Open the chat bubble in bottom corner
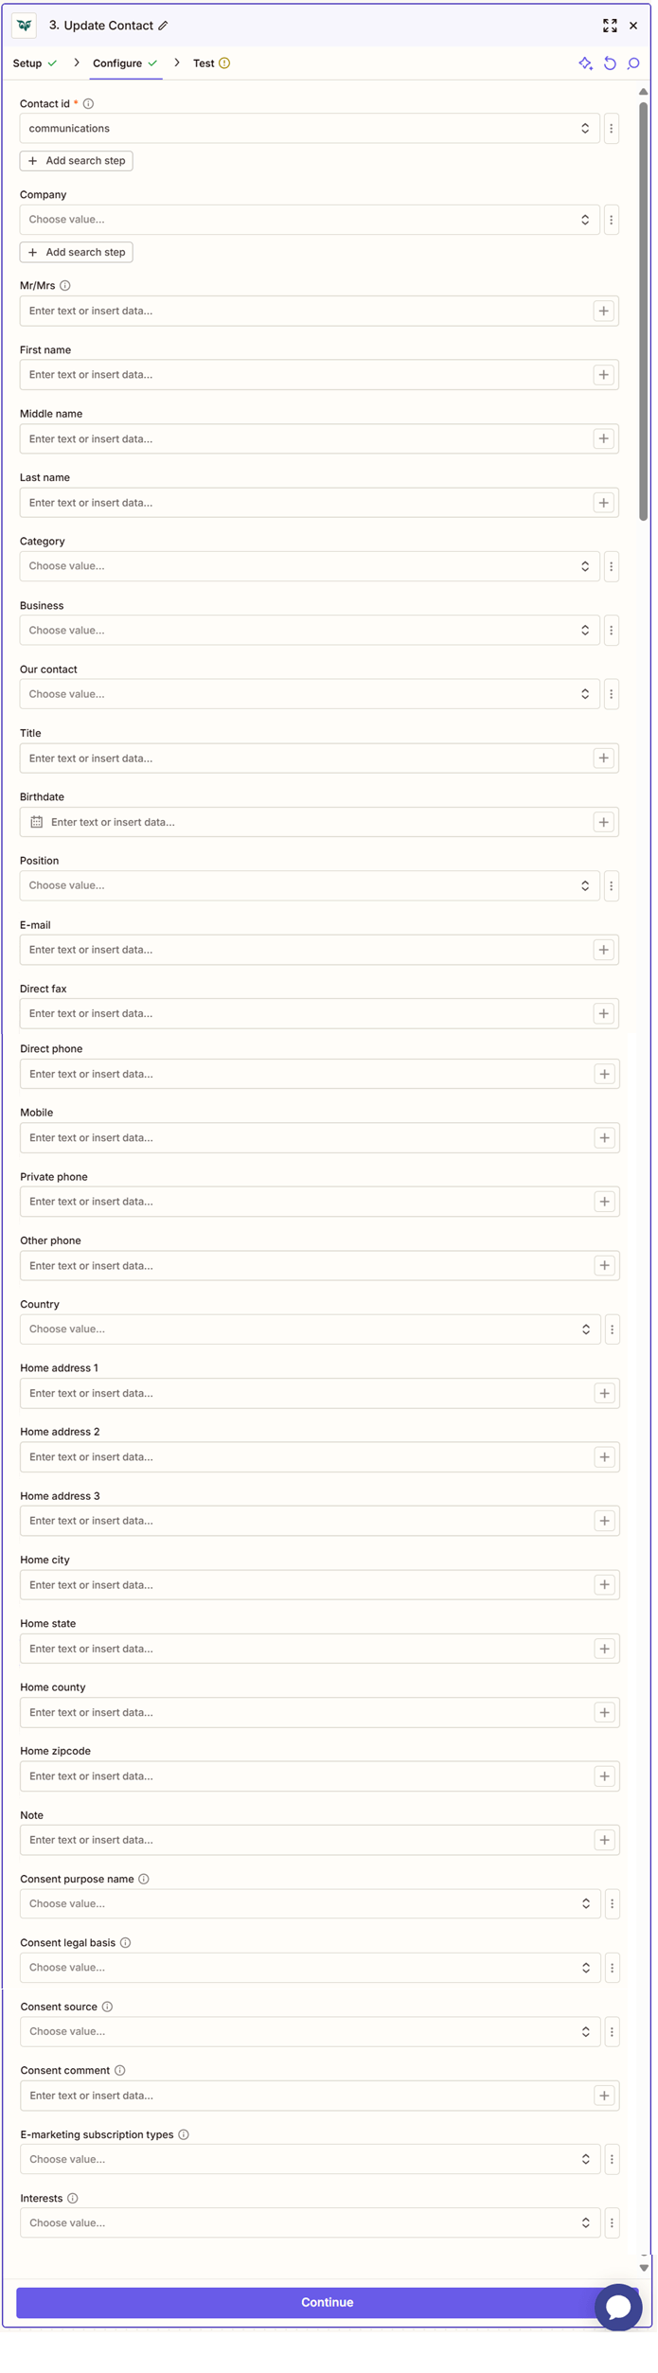 (619, 2308)
